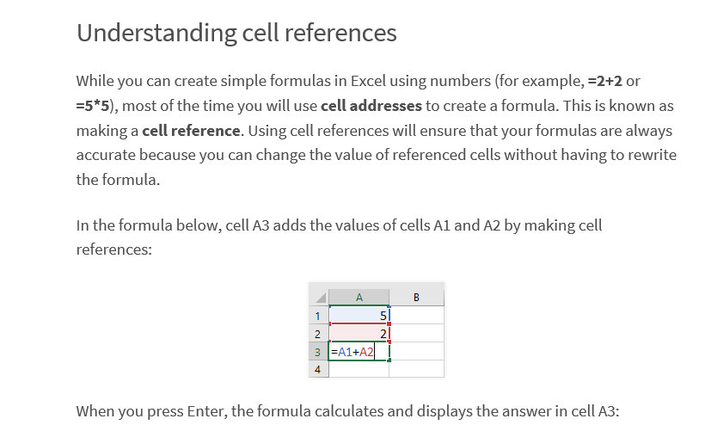Click the bold text cell reference
The image size is (711, 431).
(191, 131)
